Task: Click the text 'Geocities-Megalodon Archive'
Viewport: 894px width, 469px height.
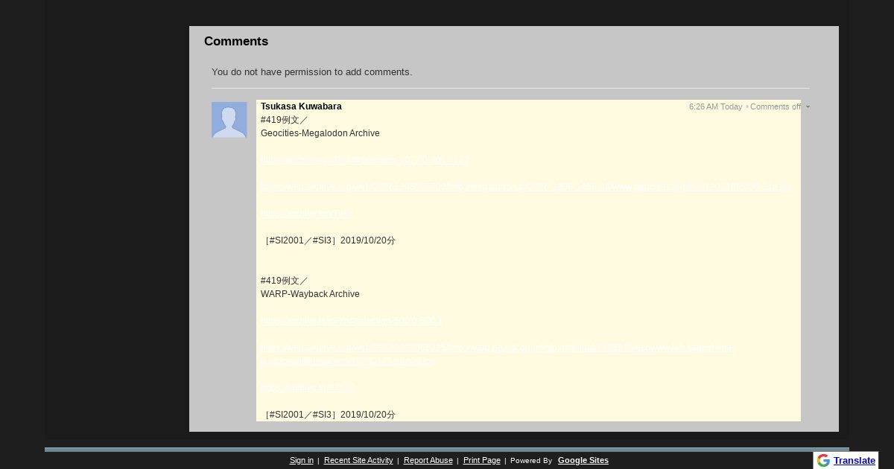Action: (320, 133)
